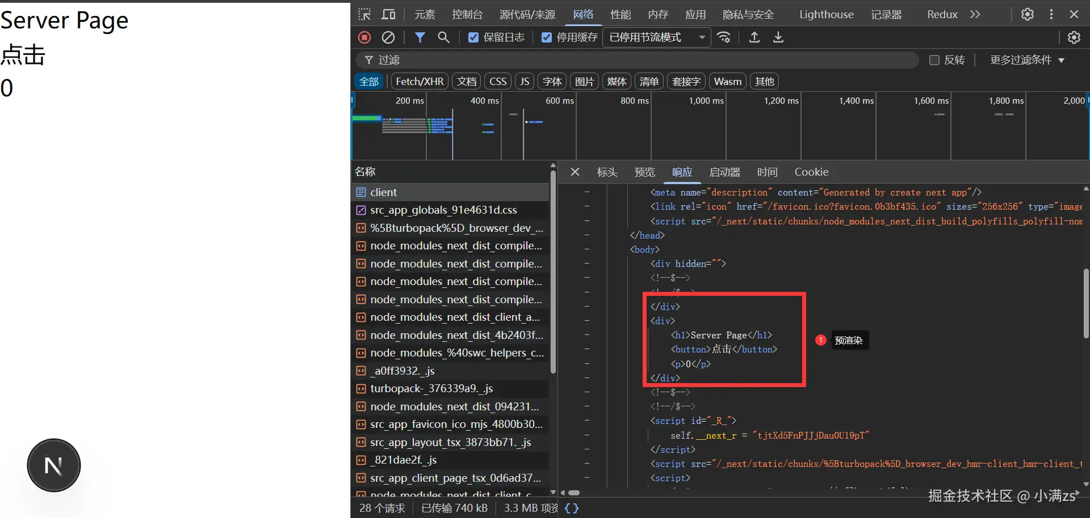Clear the network log
Viewport: 1090px width, 518px height.
click(x=388, y=37)
